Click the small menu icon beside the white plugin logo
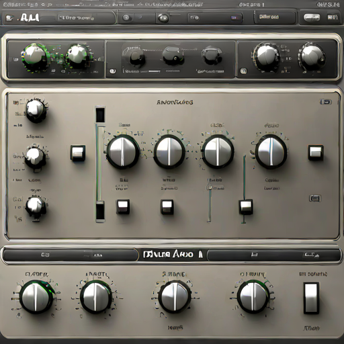The height and width of the screenshot is (344, 344). (x=9, y=17)
